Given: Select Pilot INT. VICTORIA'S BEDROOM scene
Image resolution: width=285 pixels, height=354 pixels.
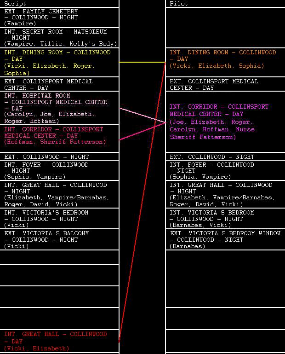Looking at the screenshot, I should 225,219.
